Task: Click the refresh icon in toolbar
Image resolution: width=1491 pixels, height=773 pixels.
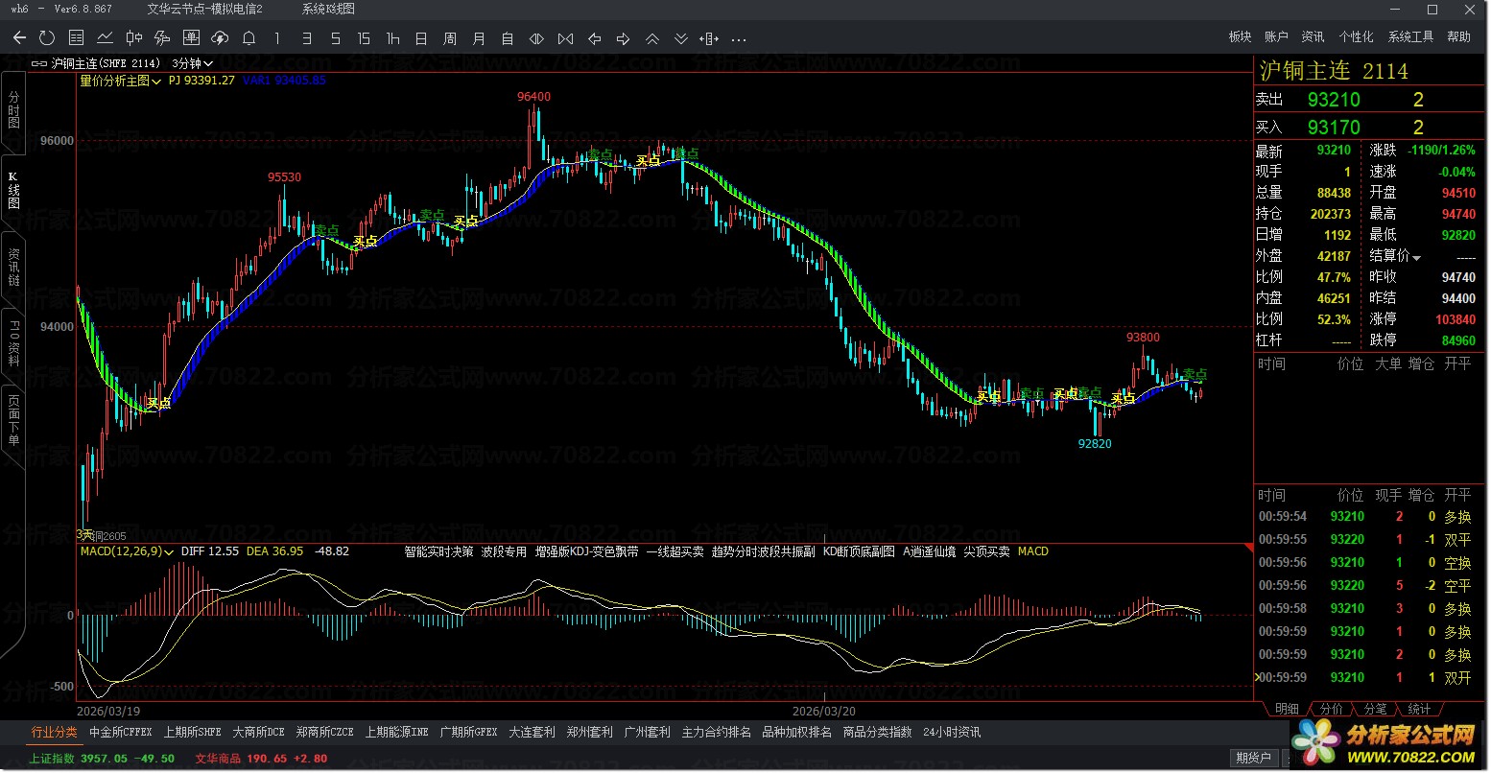Action: [47, 38]
